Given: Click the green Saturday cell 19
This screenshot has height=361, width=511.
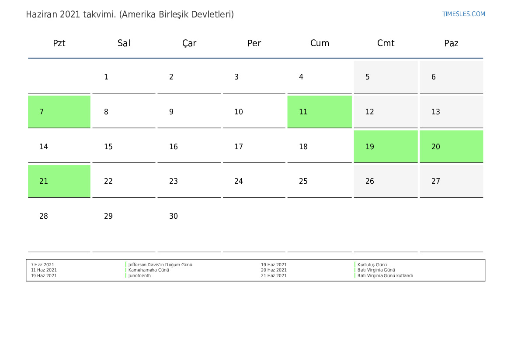Looking at the screenshot, I should pyautogui.click(x=386, y=147).
